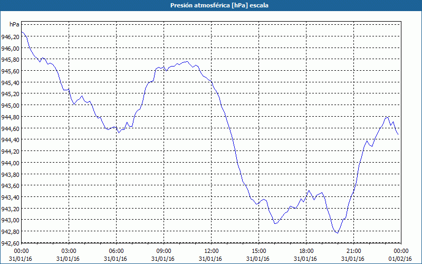Image resolution: width=422 pixels, height=264 pixels.
Task: Click the 944,40 y-axis value
Action: tap(10, 140)
